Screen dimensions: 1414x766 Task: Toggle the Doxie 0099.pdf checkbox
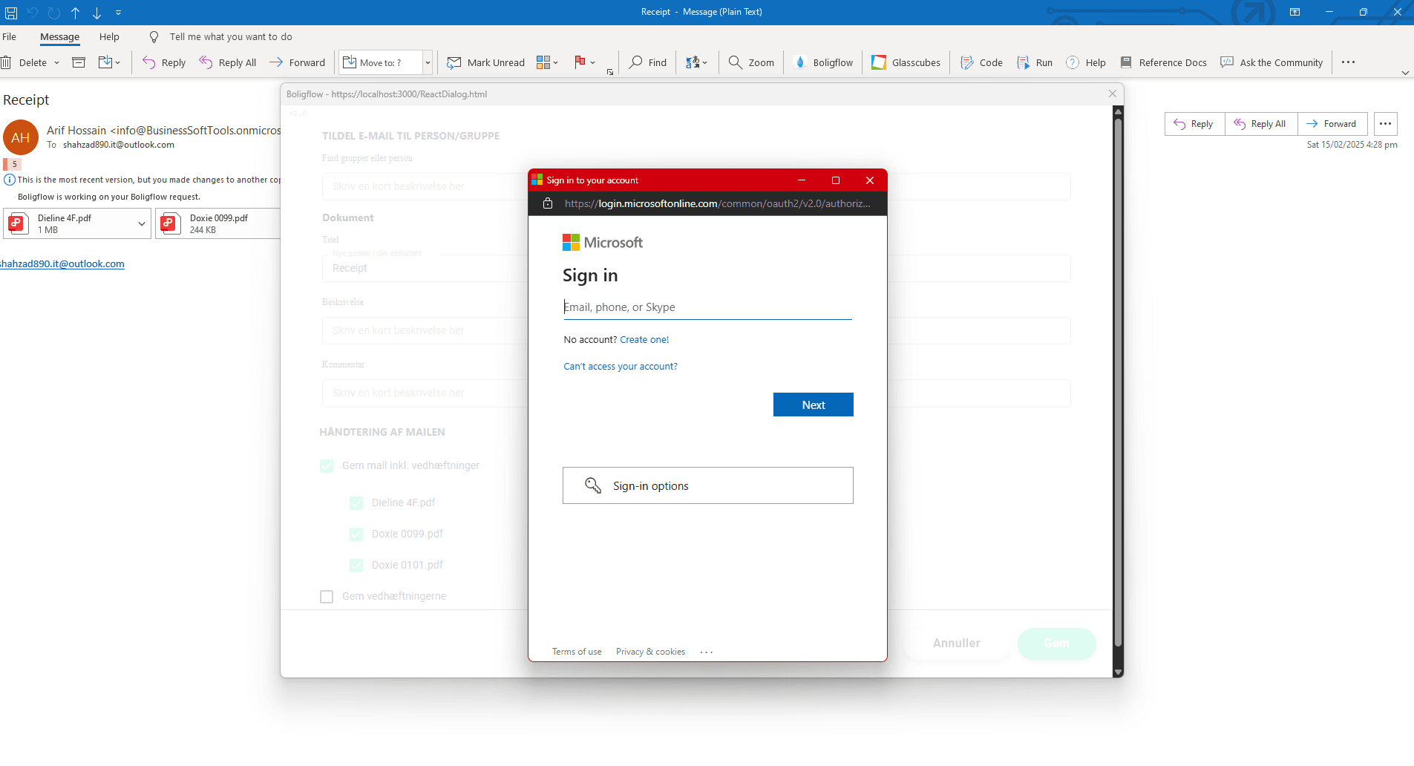point(356,534)
